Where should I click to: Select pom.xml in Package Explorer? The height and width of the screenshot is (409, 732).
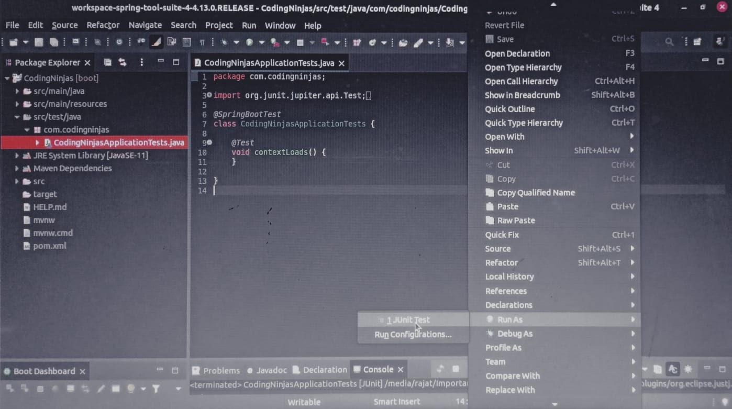(50, 246)
